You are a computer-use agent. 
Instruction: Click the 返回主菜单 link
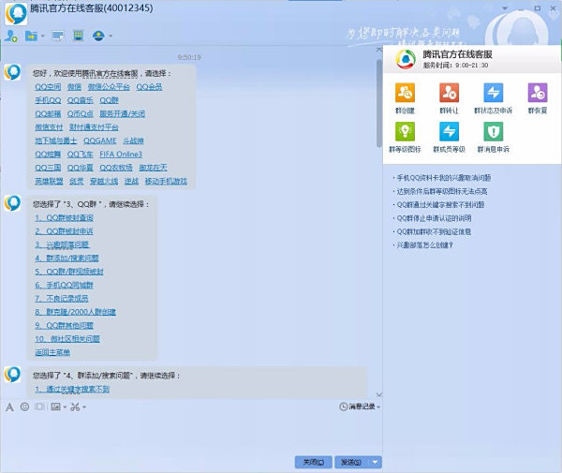[x=52, y=352]
